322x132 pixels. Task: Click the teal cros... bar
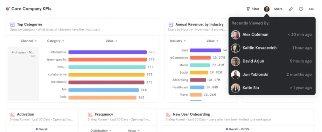pyautogui.click(x=107, y=67)
